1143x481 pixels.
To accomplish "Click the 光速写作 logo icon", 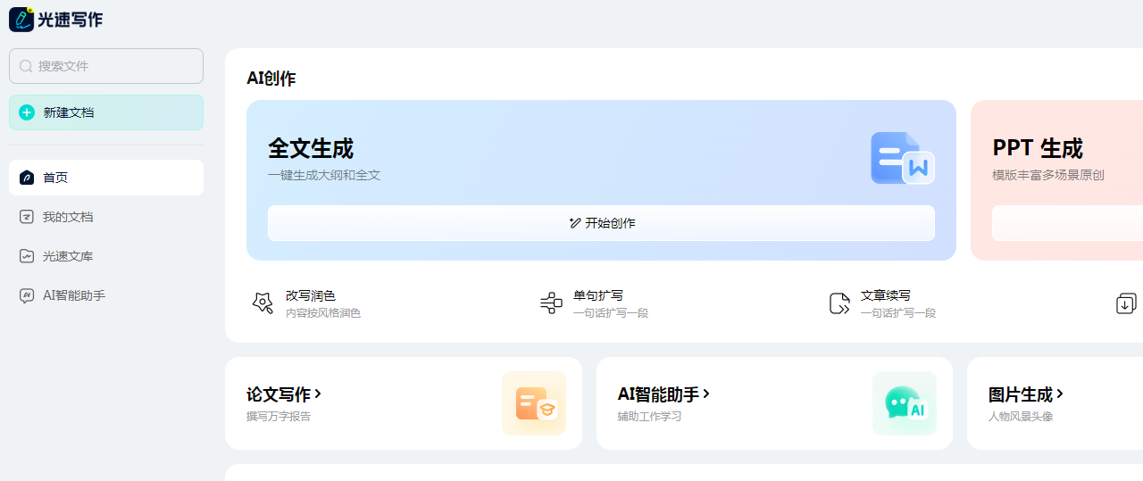I will [21, 19].
